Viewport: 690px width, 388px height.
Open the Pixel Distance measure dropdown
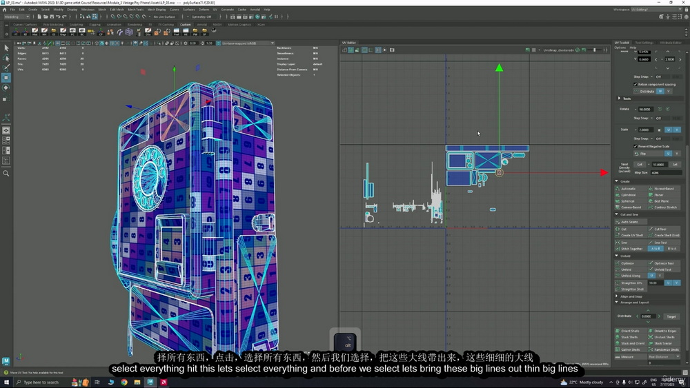[664, 356]
